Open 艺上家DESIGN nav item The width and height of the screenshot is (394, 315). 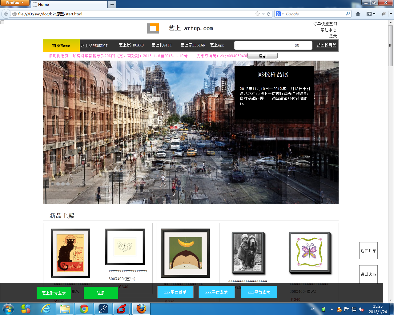pos(193,45)
